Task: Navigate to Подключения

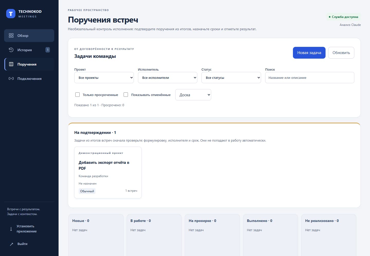Action: 29,79
